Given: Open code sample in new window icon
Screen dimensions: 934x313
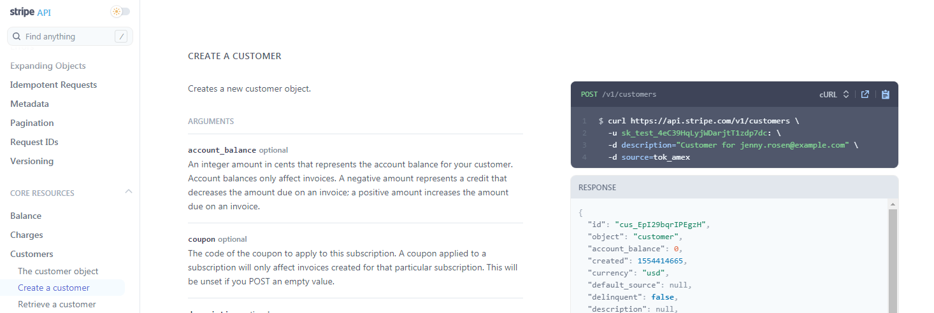Looking at the screenshot, I should coord(865,94).
